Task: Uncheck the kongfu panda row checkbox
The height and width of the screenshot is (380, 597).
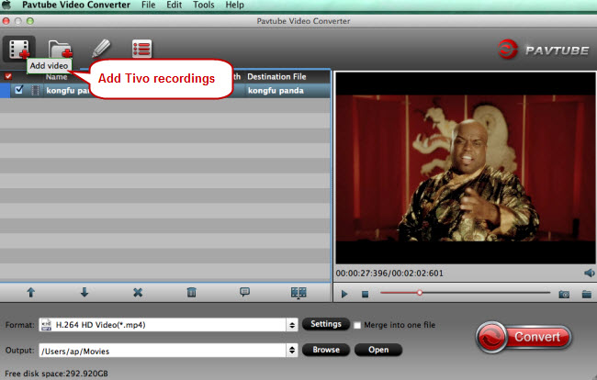Action: point(18,90)
